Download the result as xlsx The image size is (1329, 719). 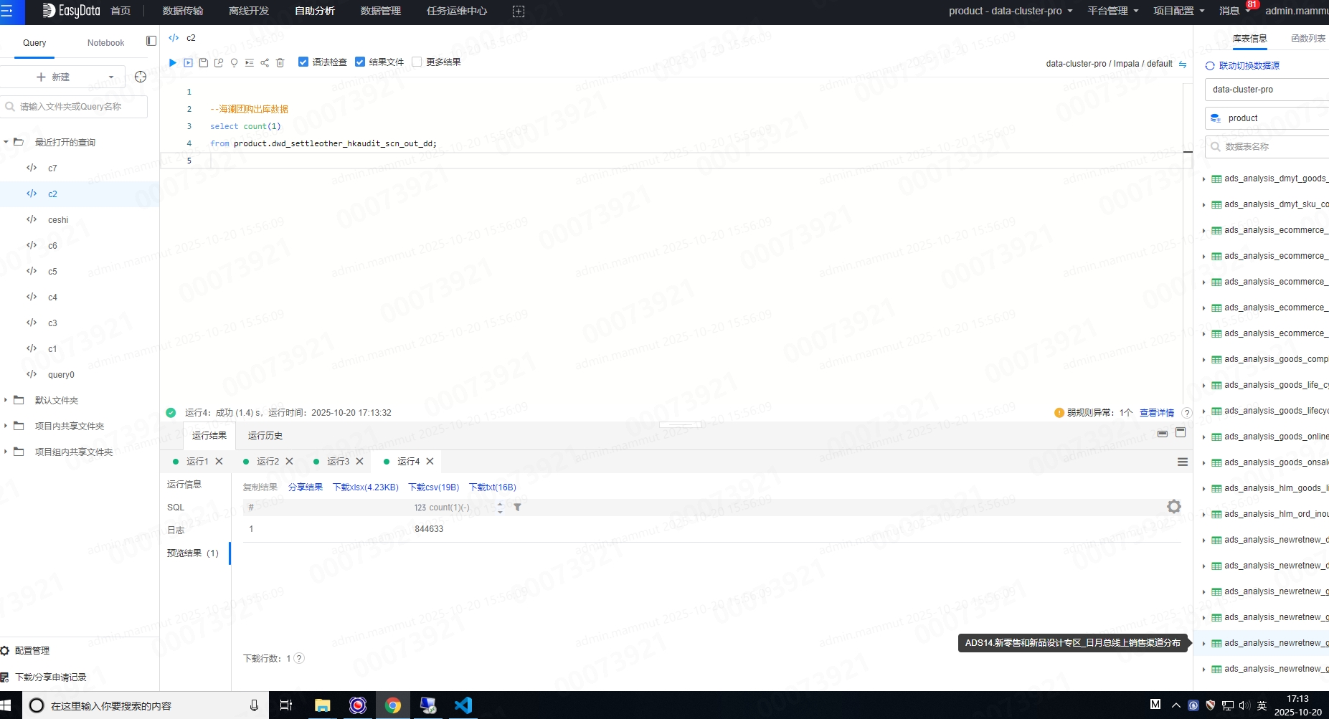[x=365, y=487]
